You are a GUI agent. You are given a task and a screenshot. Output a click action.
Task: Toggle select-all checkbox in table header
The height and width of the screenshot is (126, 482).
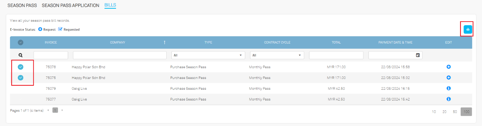[20, 43]
